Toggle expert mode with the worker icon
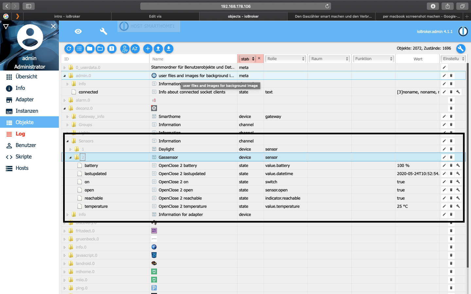Viewport: 471px width, 294px height. 125,49
